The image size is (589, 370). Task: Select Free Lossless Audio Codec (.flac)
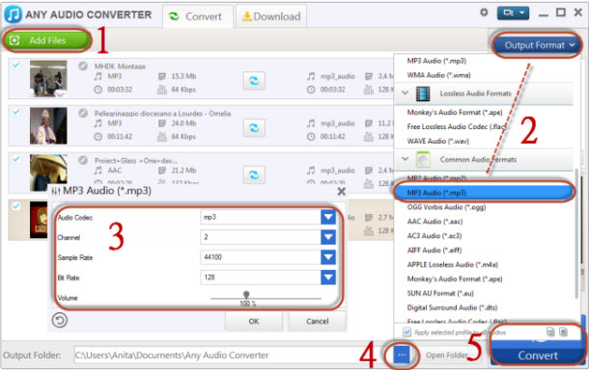pos(457,127)
